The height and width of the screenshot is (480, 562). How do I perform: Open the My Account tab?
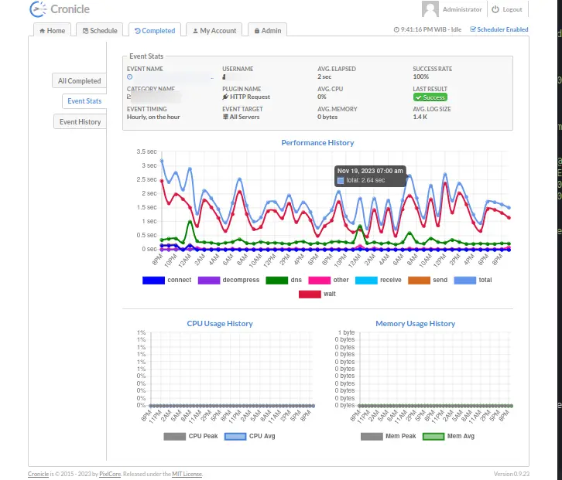coord(214,31)
